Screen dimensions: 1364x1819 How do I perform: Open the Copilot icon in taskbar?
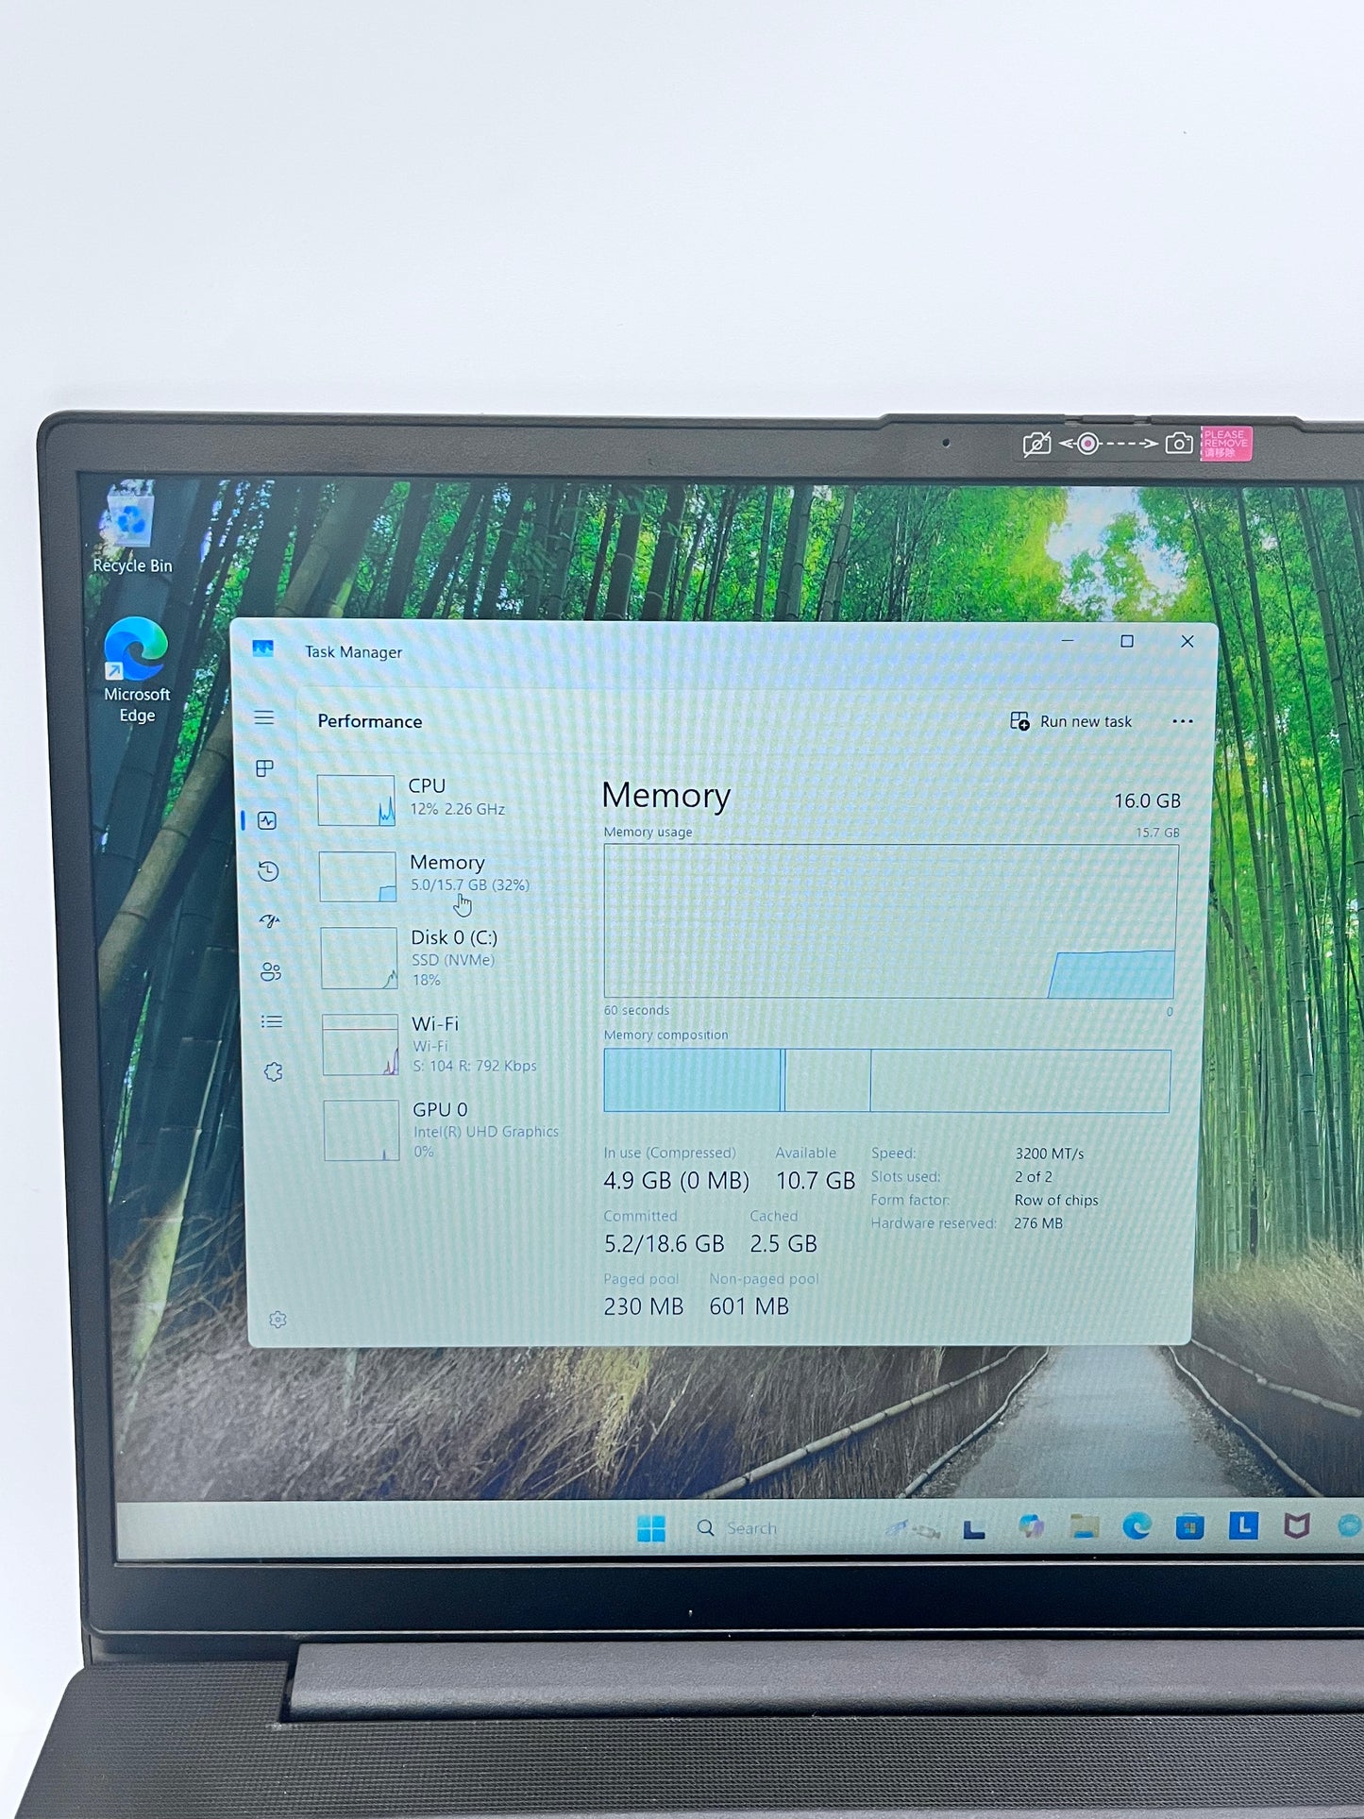point(1031,1526)
